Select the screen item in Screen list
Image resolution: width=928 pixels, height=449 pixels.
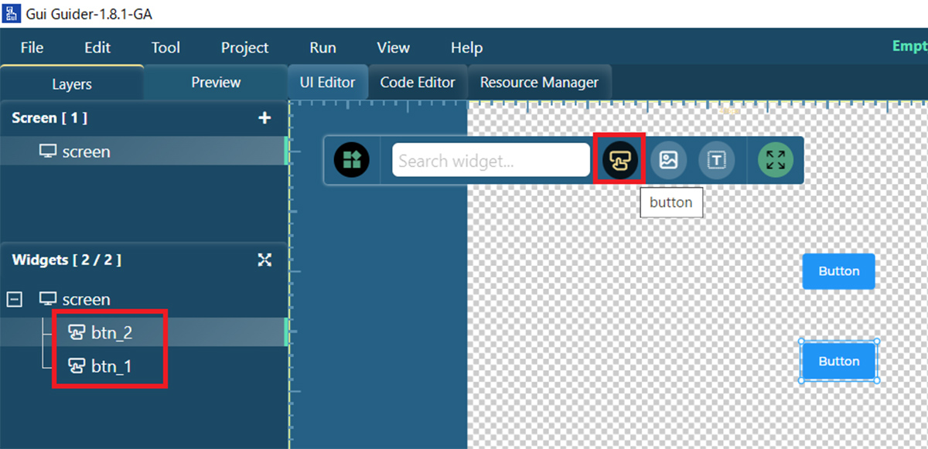[x=144, y=151]
